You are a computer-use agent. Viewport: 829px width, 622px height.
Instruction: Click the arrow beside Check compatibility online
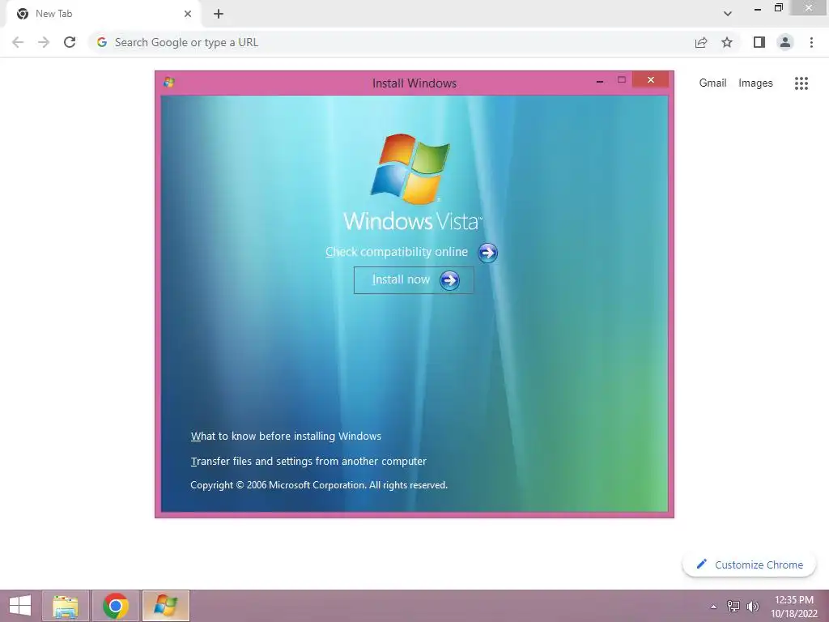tap(487, 253)
